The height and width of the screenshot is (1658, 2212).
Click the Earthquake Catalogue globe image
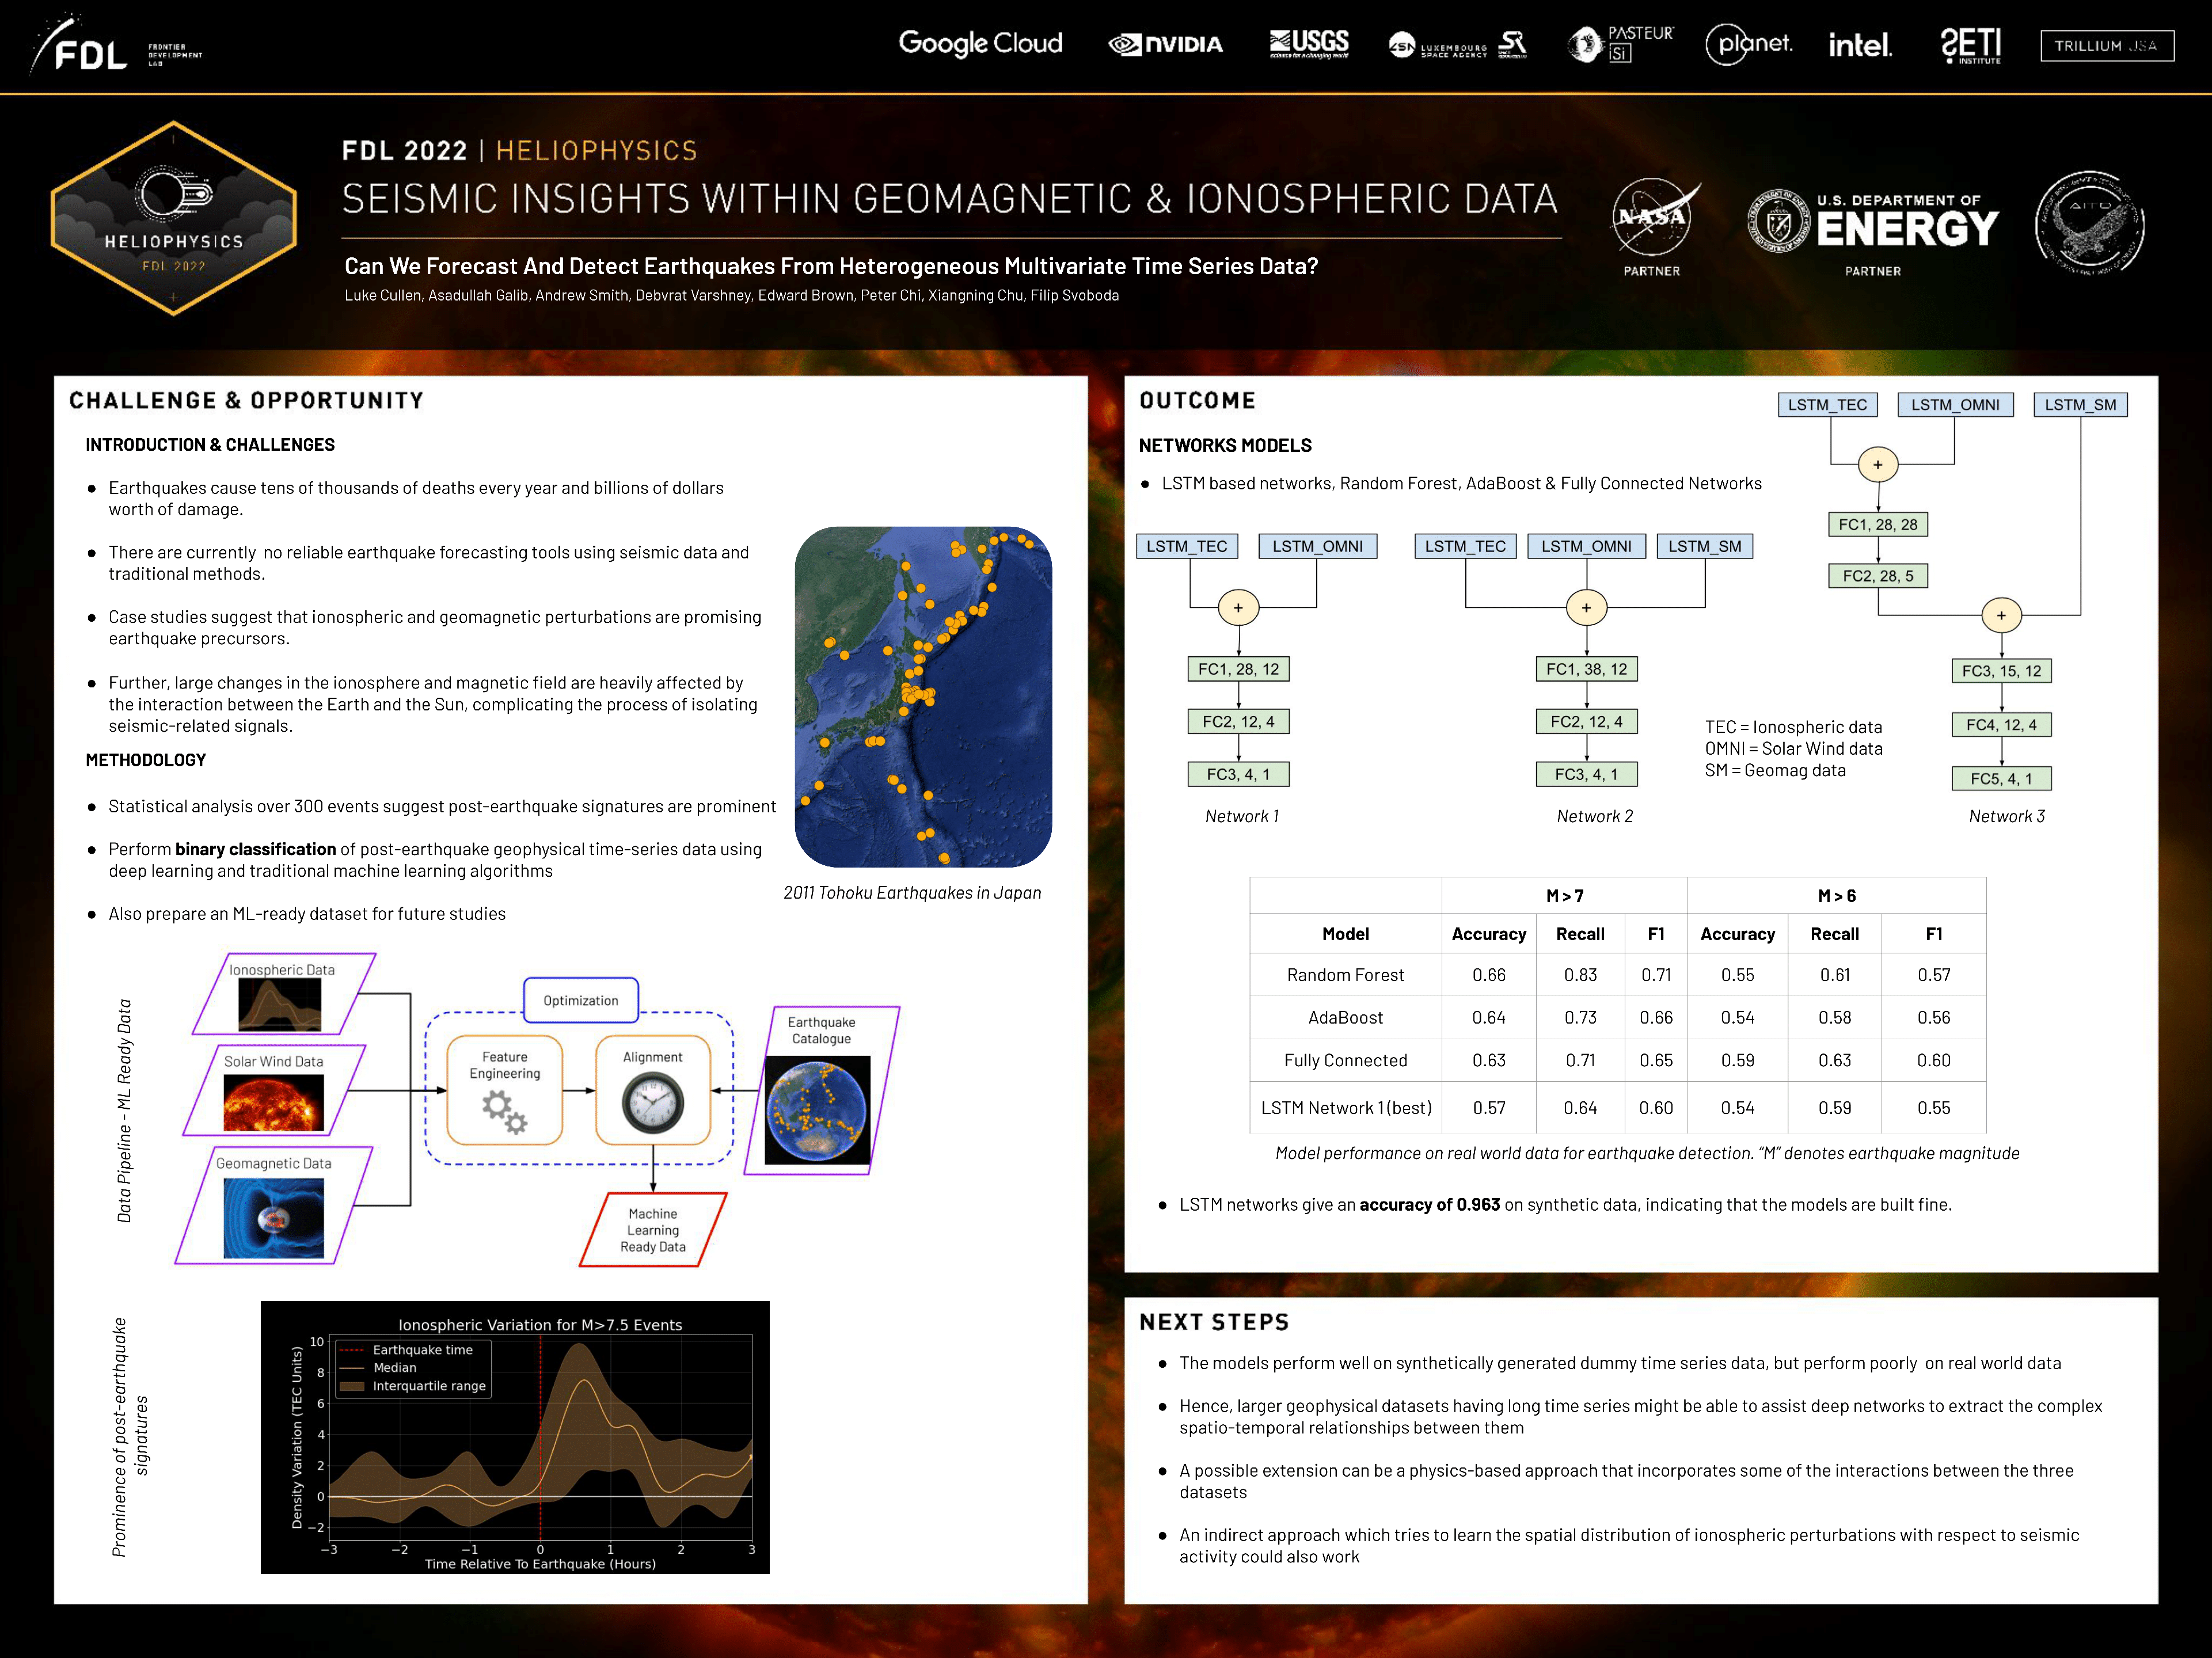point(817,1111)
